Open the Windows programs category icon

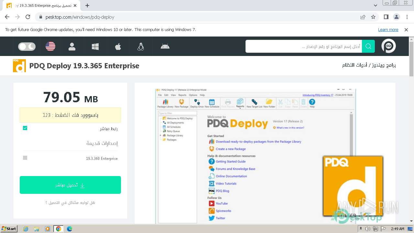pos(95,47)
